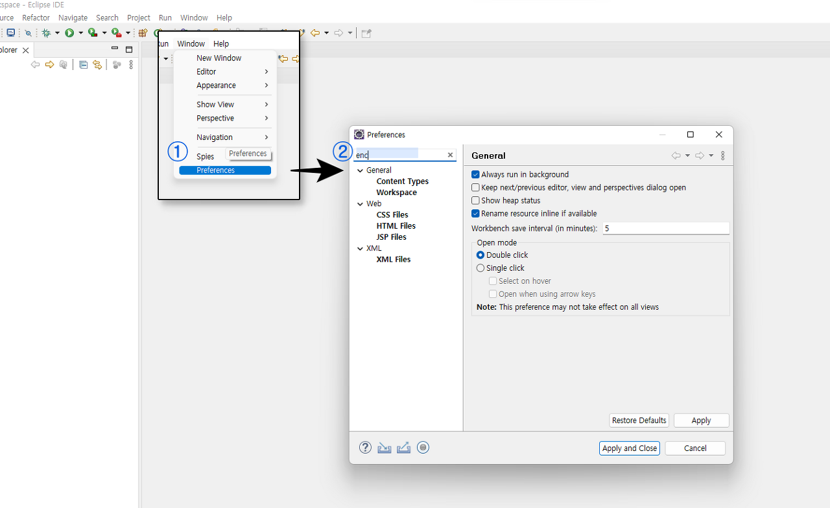The width and height of the screenshot is (830, 508).
Task: Click the monitor icon in main toolbar
Action: [10, 32]
